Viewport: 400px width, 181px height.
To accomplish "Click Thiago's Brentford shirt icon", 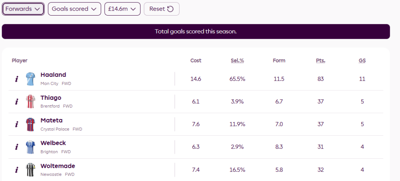I will pyautogui.click(x=30, y=102).
